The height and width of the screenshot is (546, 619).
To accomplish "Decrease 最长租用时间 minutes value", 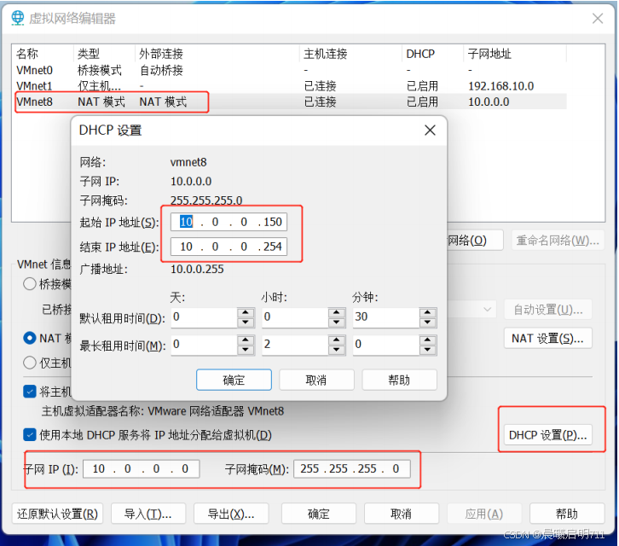I will click(x=427, y=350).
